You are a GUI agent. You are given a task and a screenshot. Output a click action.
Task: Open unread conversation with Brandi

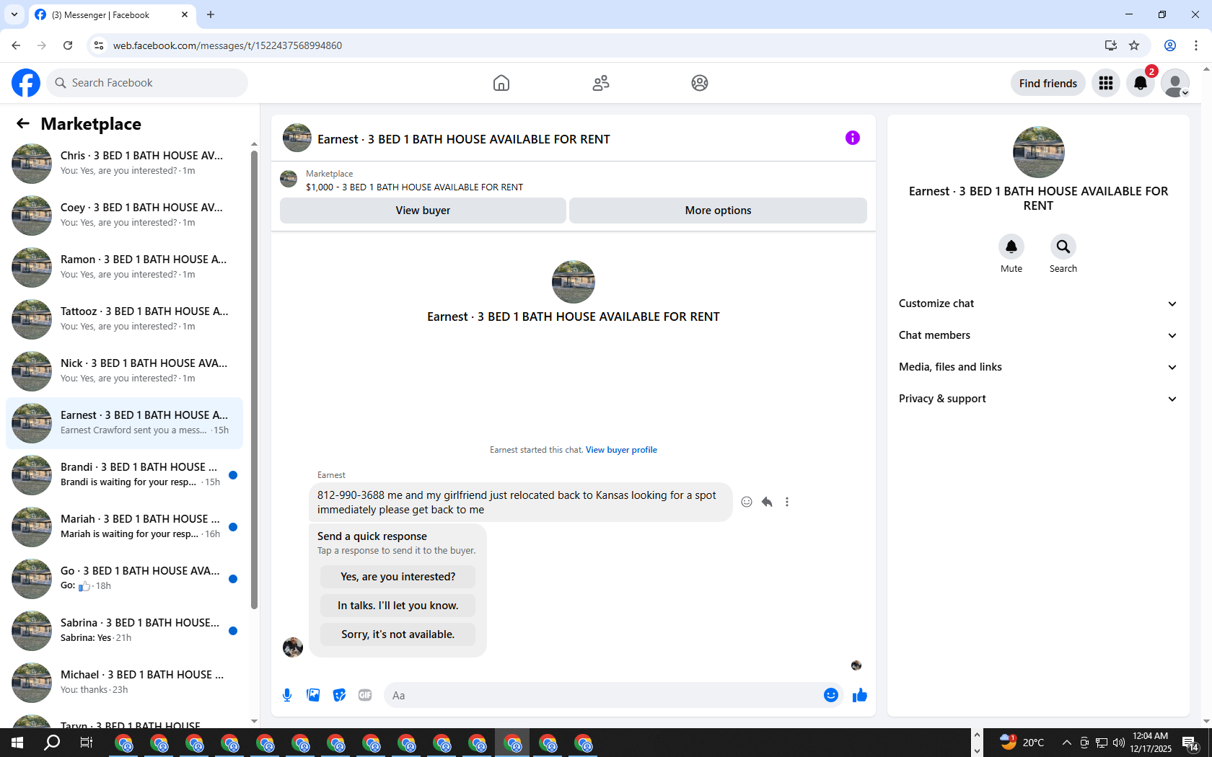pos(124,475)
